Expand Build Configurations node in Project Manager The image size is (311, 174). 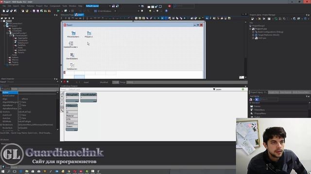pyautogui.click(x=253, y=32)
